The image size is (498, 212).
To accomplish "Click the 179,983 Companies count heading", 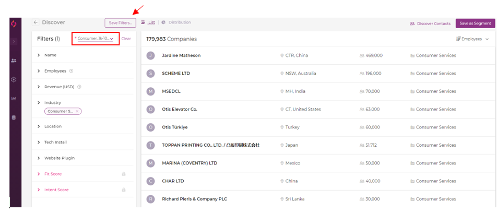I will [172, 39].
